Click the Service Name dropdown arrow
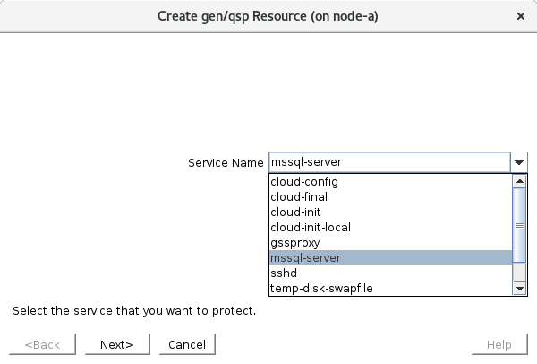Screen dimensions: 537x364 (x=518, y=162)
